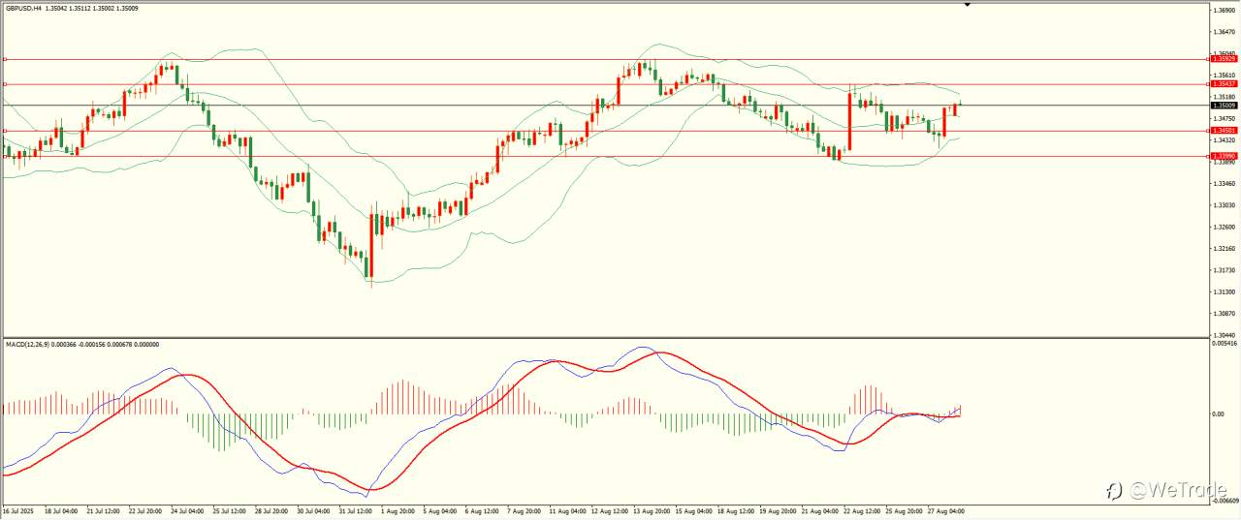
Task: Click the 5 Aug 04:00 time label
Action: (440, 510)
